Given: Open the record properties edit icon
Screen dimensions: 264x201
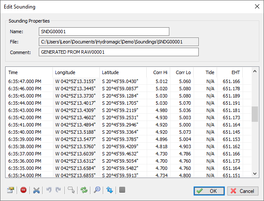Looking at the screenshot, I should 10,190.
